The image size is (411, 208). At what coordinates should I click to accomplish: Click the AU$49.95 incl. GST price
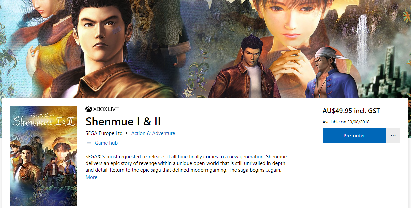[x=351, y=111]
